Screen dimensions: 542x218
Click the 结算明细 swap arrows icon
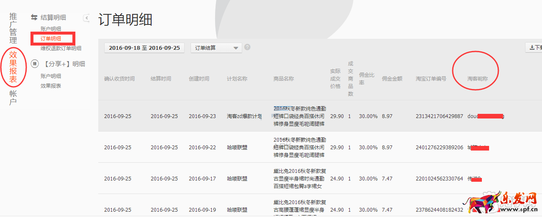34,18
